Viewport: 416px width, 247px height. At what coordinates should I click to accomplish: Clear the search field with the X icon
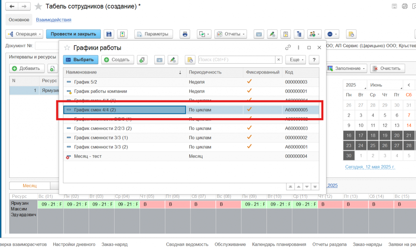(x=278, y=60)
